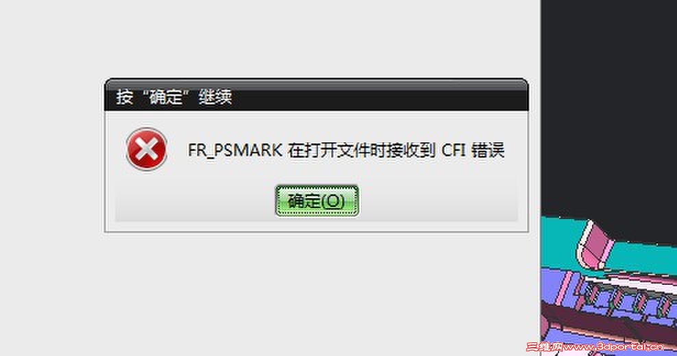Click the dark graphics viewport background
677x356 pixels.
[x=608, y=108]
